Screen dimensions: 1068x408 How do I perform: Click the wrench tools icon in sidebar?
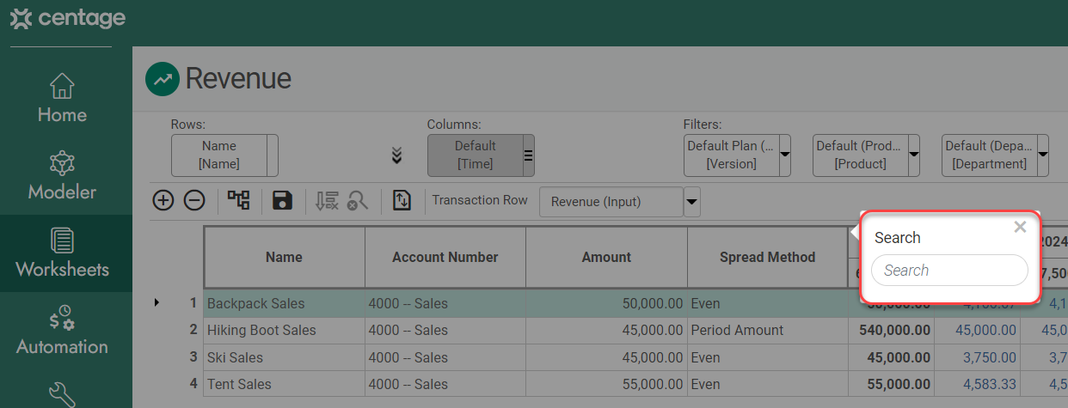[62, 394]
